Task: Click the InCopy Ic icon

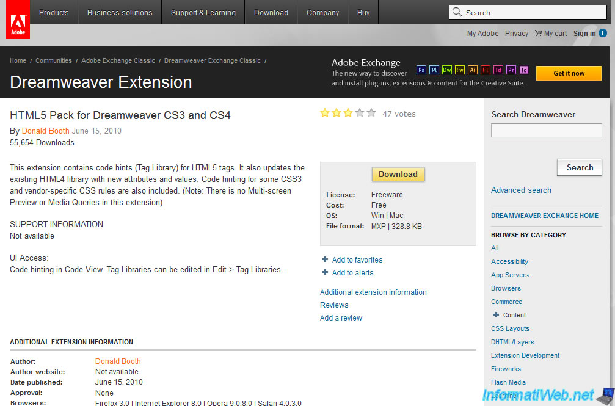Action: point(524,70)
